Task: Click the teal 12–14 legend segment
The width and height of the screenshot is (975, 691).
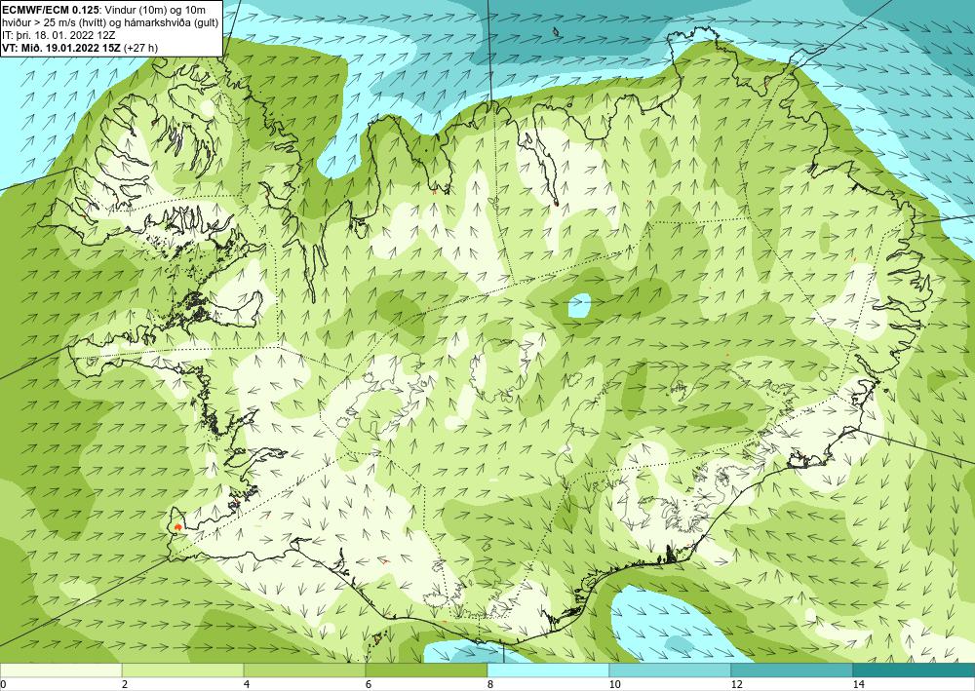Action: (792, 671)
